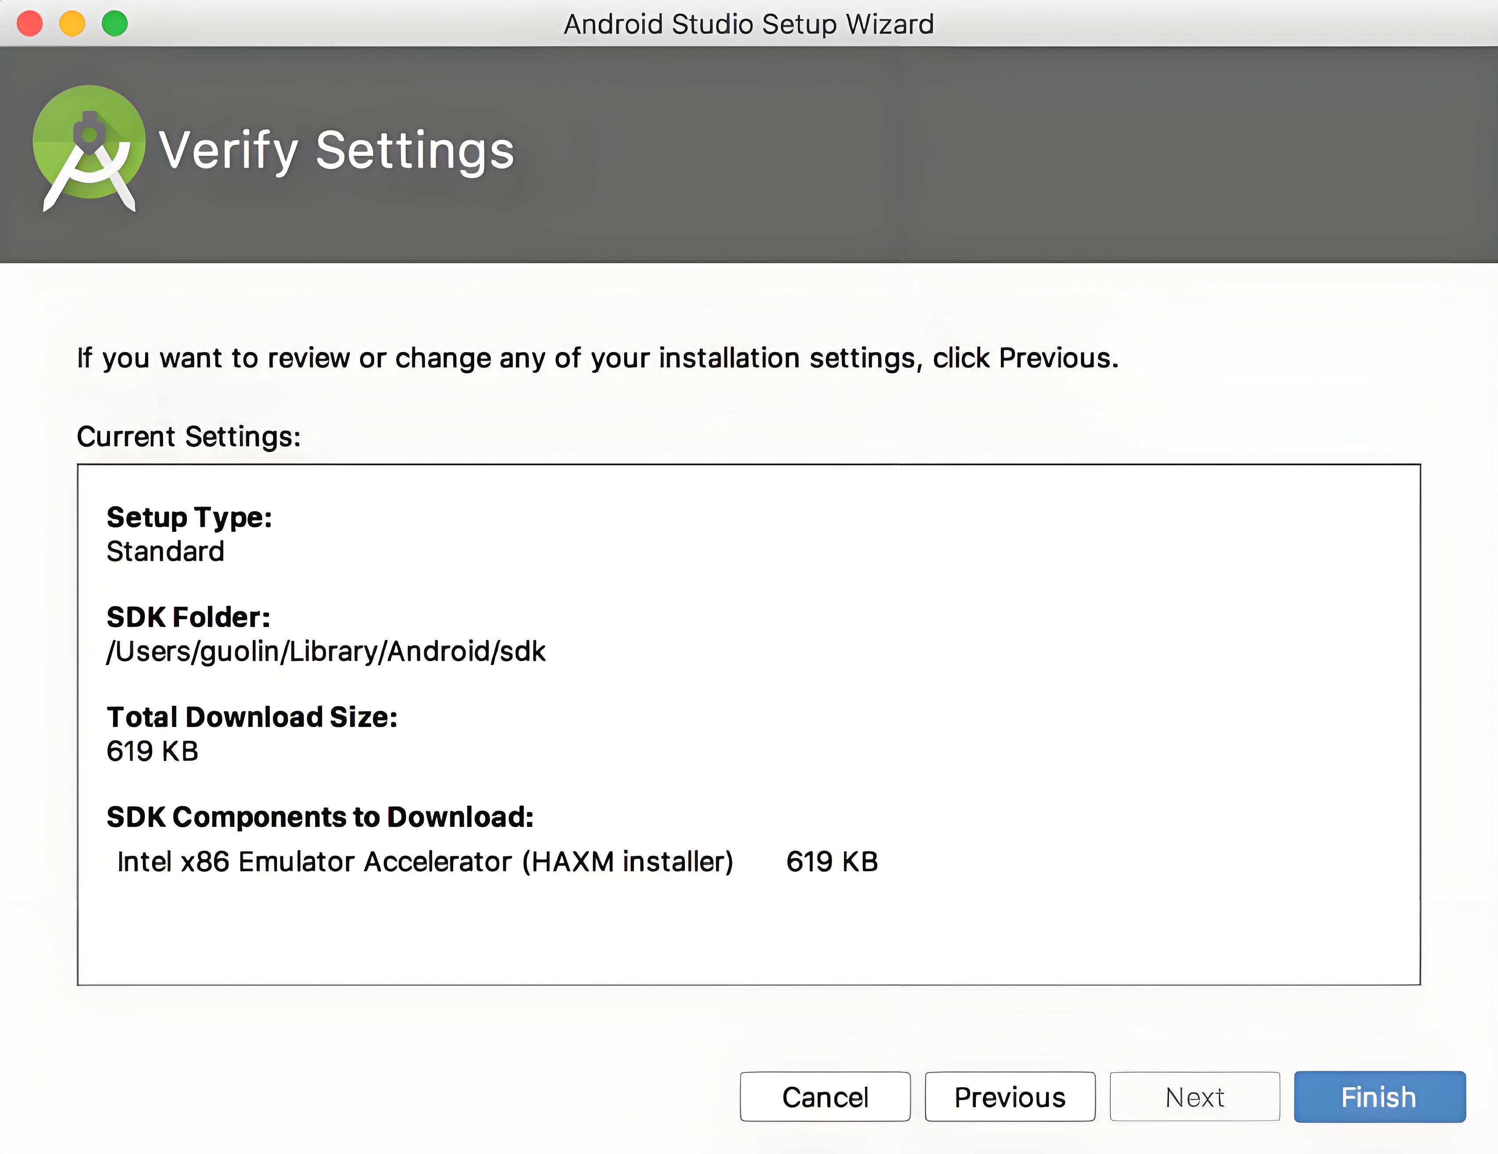This screenshot has height=1154, width=1498.
Task: Click the SDK path /Users/guolin/Library/Android/sdk
Action: 326,651
